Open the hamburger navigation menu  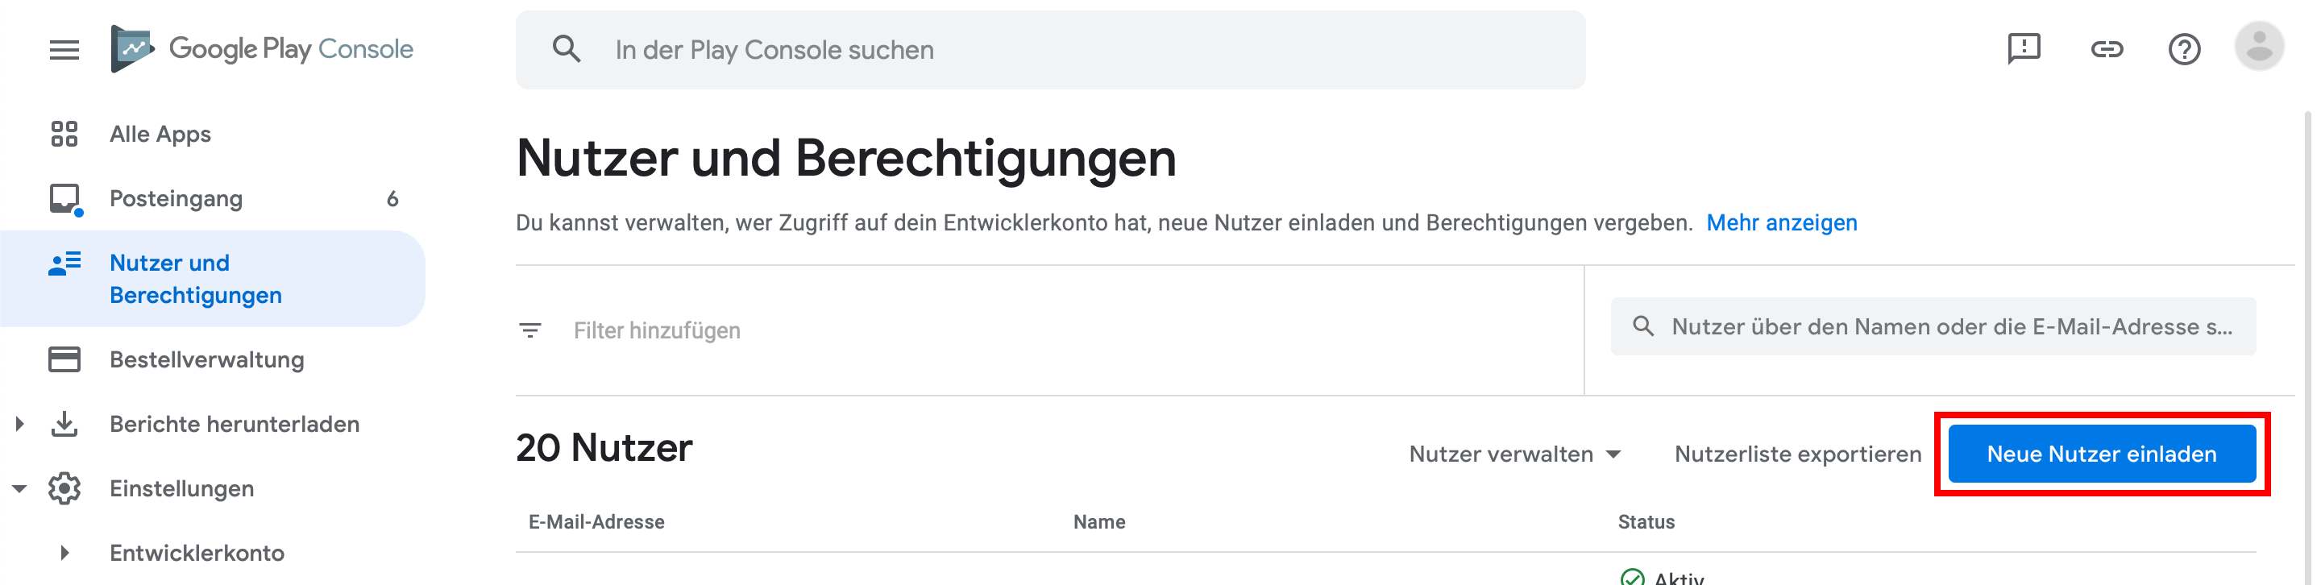pyautogui.click(x=64, y=50)
